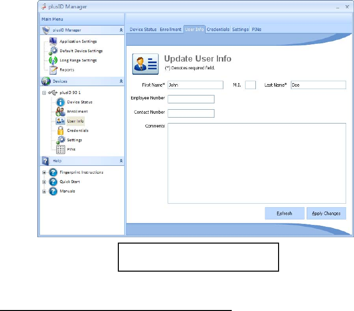Click the Quick Start question mark icon
The width and height of the screenshot is (354, 311).
(53, 182)
